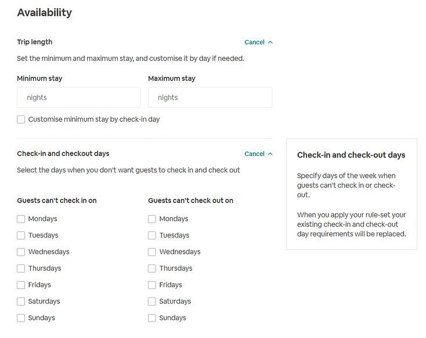Focus the Minimum stay nights field
The width and height of the screenshot is (426, 338).
[x=79, y=97]
